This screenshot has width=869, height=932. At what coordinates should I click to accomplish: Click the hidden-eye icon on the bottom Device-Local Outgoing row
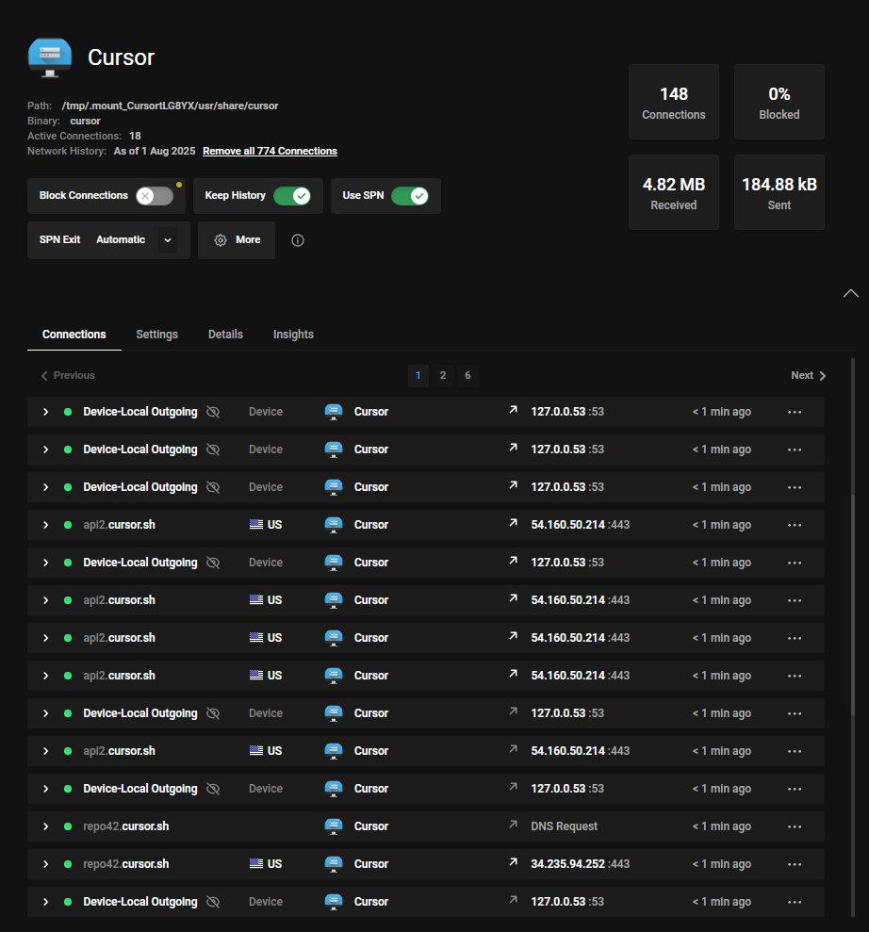[213, 902]
